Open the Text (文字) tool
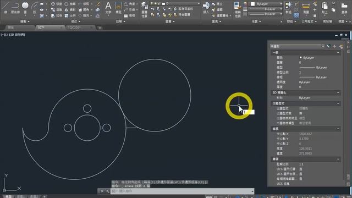Image resolution: width=352 pixels, height=198 pixels. [108, 8]
